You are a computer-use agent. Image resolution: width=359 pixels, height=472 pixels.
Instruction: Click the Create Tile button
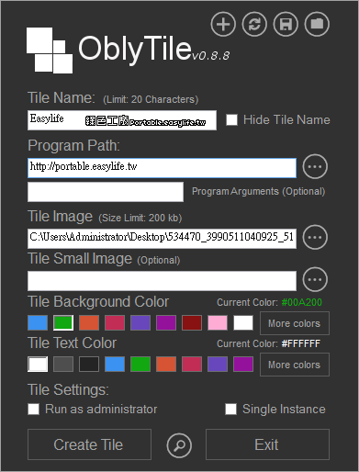pos(89,444)
